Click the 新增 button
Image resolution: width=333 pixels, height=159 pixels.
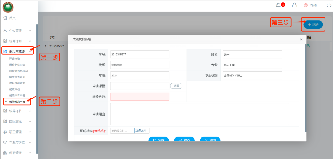313,25
